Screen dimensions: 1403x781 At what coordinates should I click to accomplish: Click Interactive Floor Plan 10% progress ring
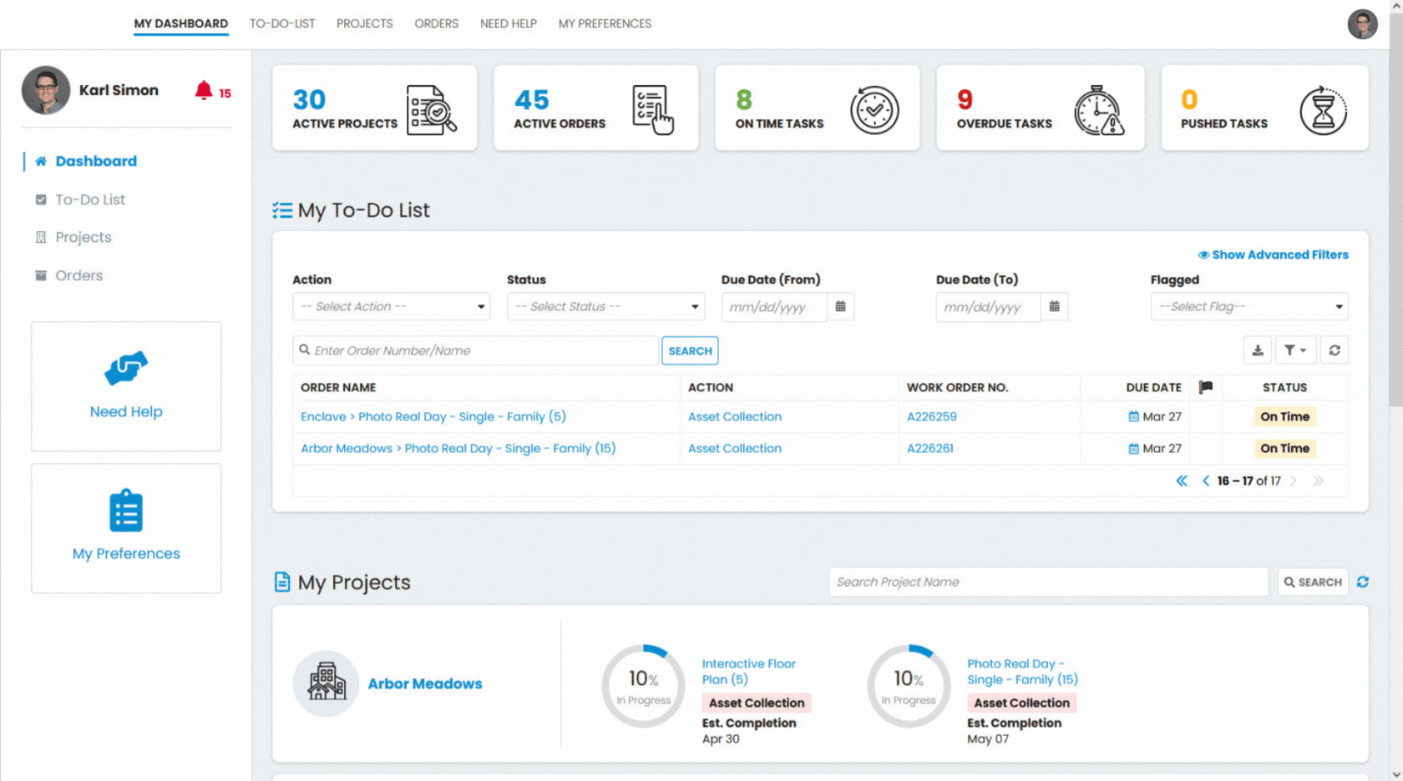point(644,686)
